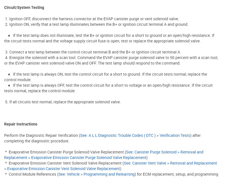Screen dimensions: 228x190
Task: Click the 'Perform the Diagnostic Repair Verification' text
Action: (x=41, y=135)
